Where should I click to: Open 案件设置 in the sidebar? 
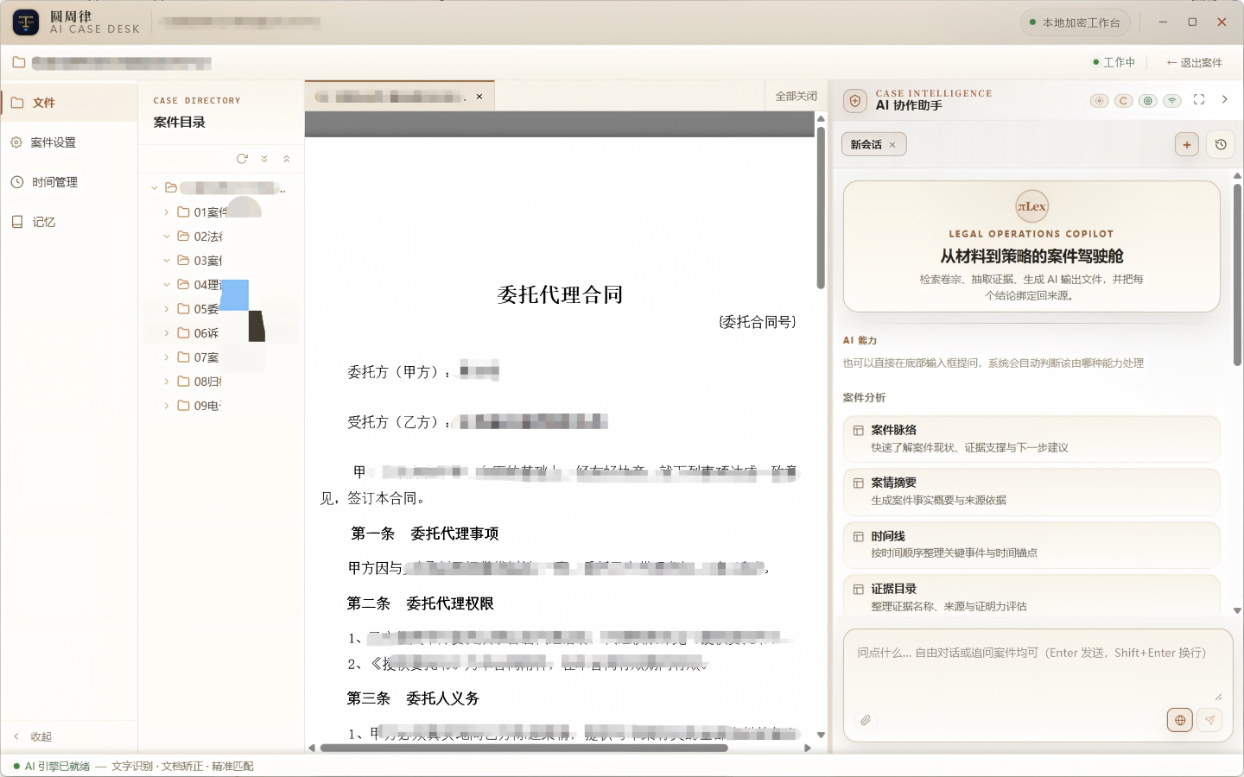pos(69,142)
